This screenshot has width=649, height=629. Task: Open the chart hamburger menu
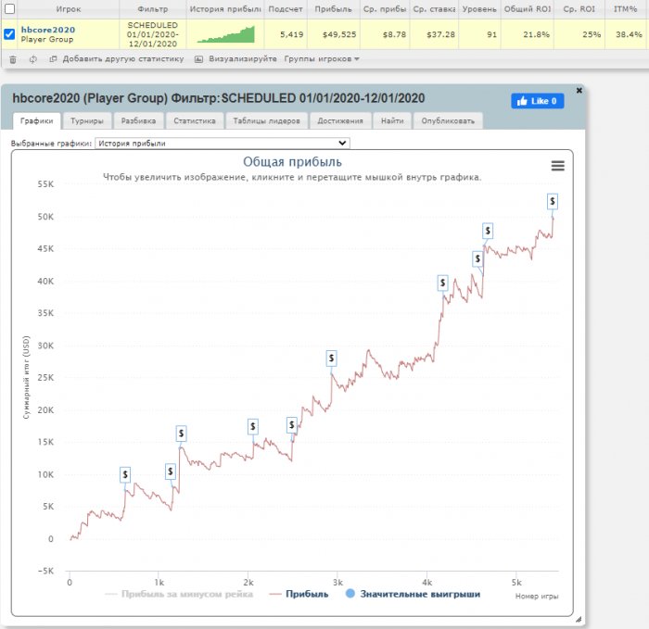[x=557, y=165]
